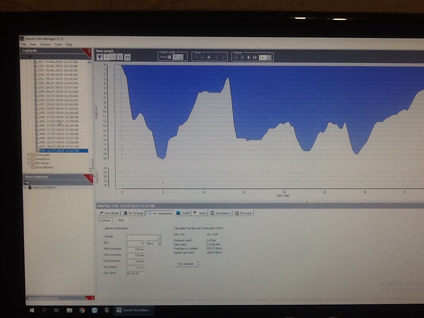Click the Dive time input field
This screenshot has width=424, height=318.
coord(136,273)
